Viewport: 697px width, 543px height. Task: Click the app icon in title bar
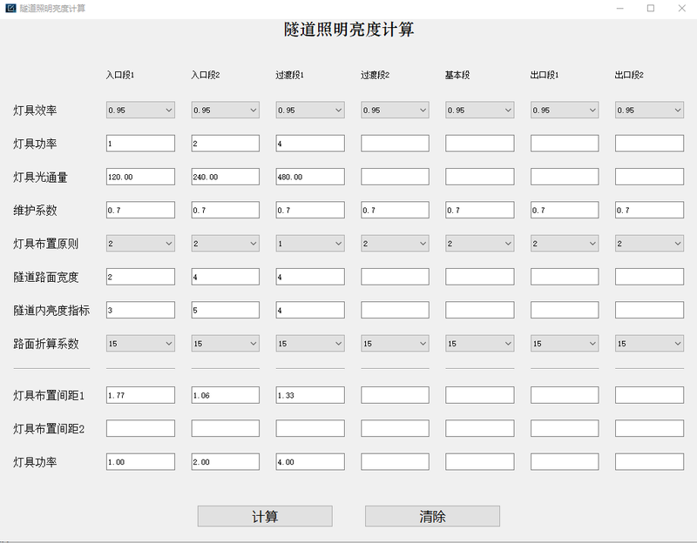click(x=10, y=8)
